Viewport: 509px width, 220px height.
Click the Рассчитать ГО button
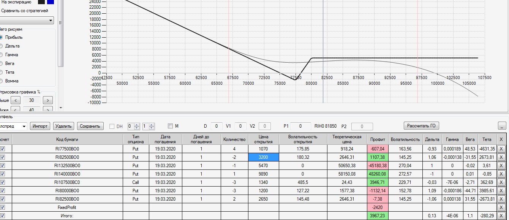pyautogui.click(x=421, y=126)
